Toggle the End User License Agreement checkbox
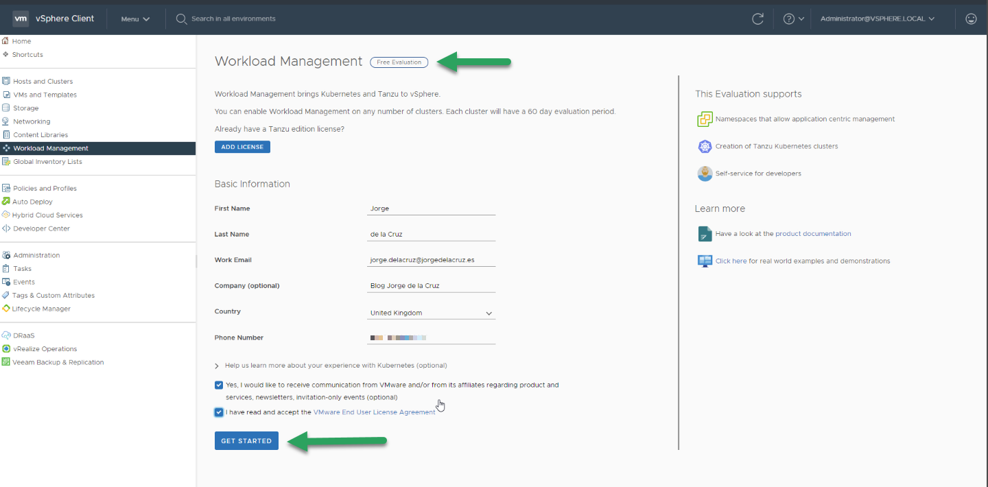The width and height of the screenshot is (988, 487). tap(218, 412)
